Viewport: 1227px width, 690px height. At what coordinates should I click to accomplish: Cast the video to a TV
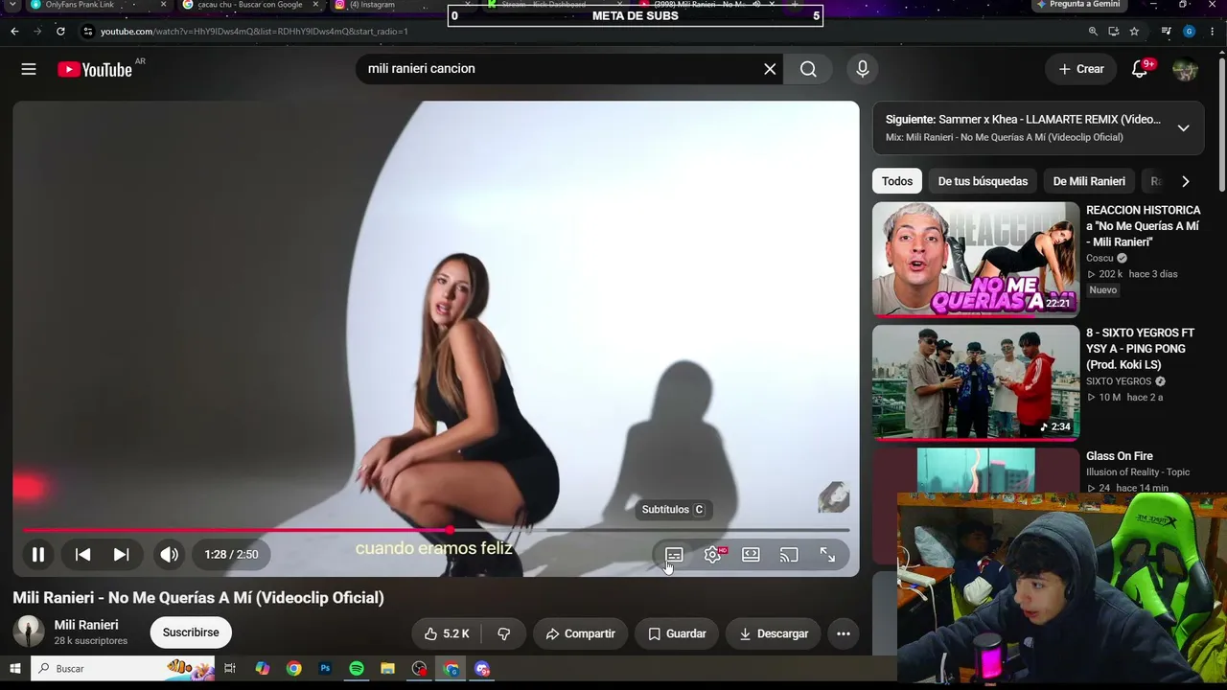point(789,555)
